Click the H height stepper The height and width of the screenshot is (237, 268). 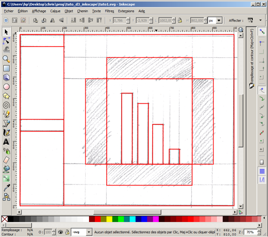click(x=206, y=20)
